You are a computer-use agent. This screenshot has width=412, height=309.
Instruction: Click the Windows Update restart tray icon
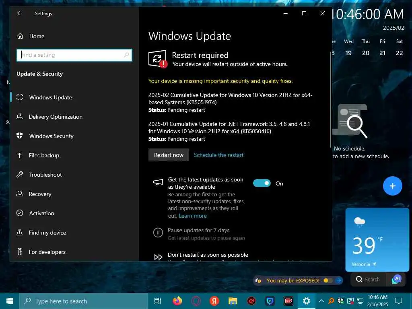(350, 301)
